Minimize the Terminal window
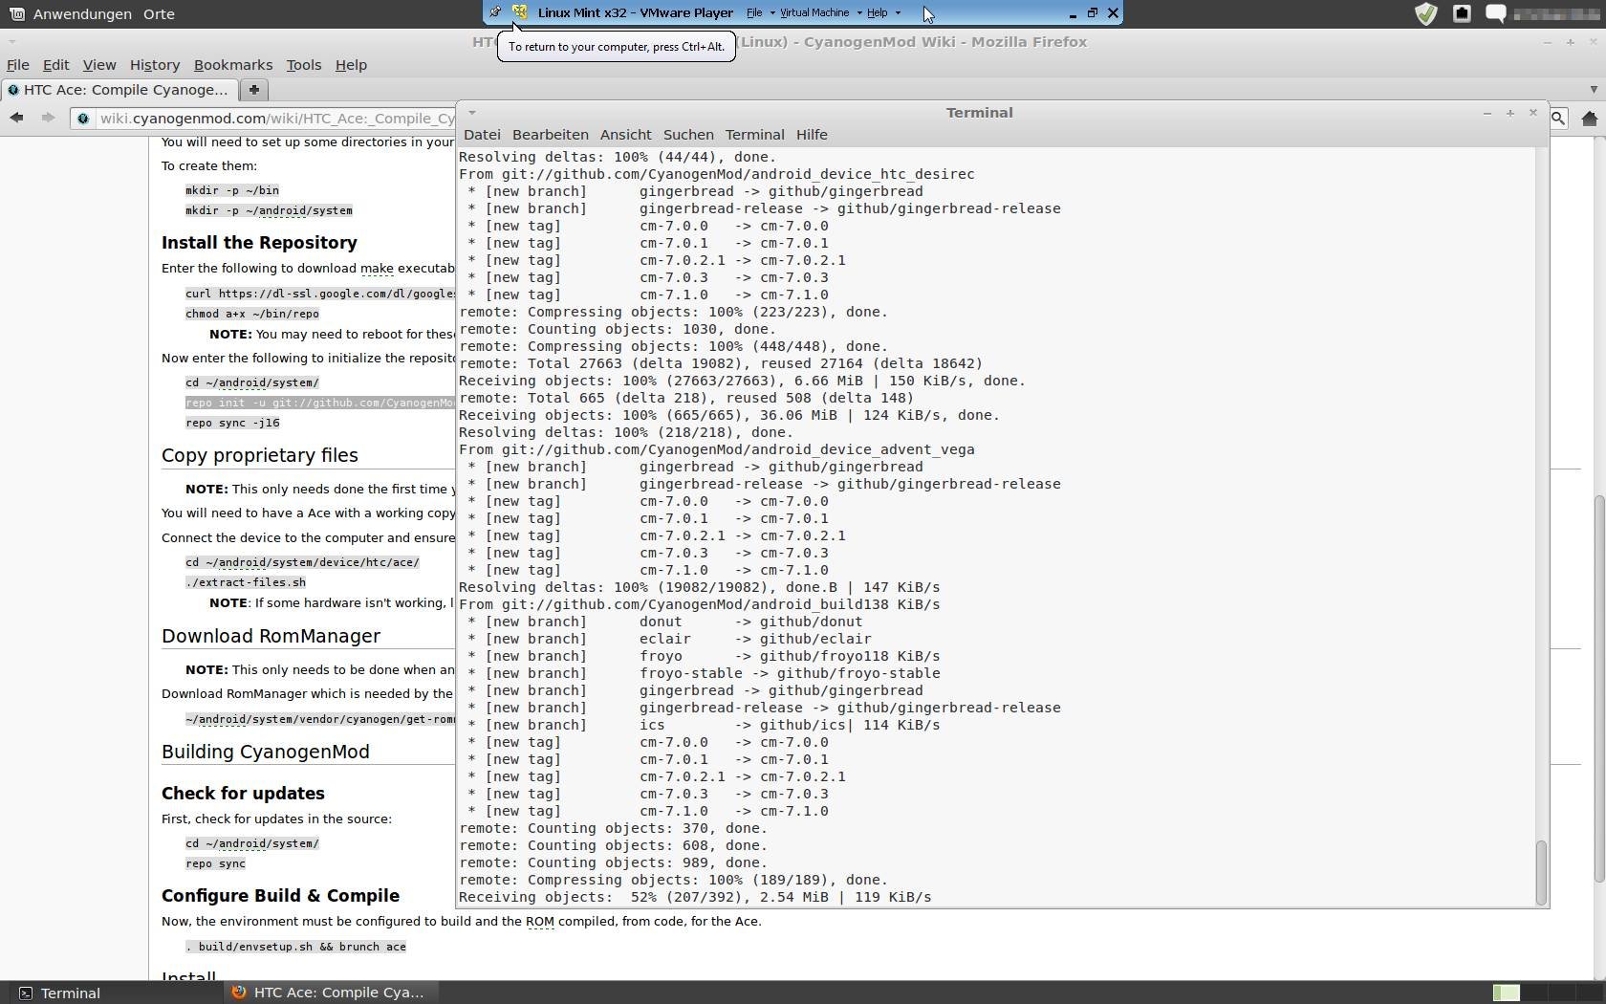The height and width of the screenshot is (1004, 1606). tap(1487, 113)
